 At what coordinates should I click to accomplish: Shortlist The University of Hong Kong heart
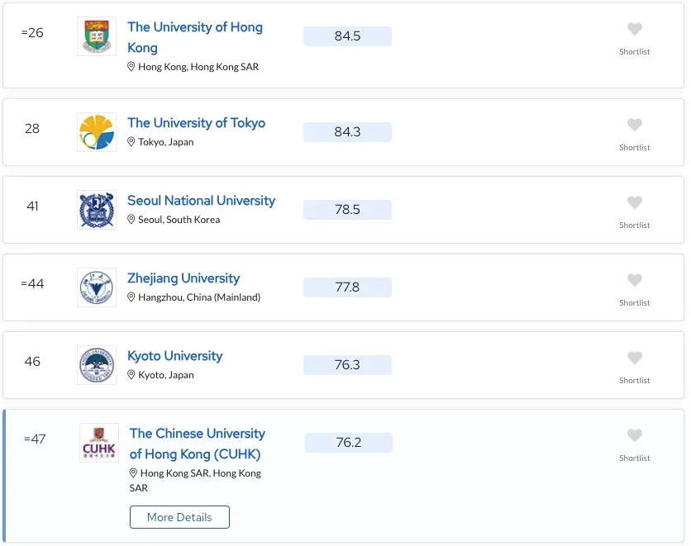[634, 30]
